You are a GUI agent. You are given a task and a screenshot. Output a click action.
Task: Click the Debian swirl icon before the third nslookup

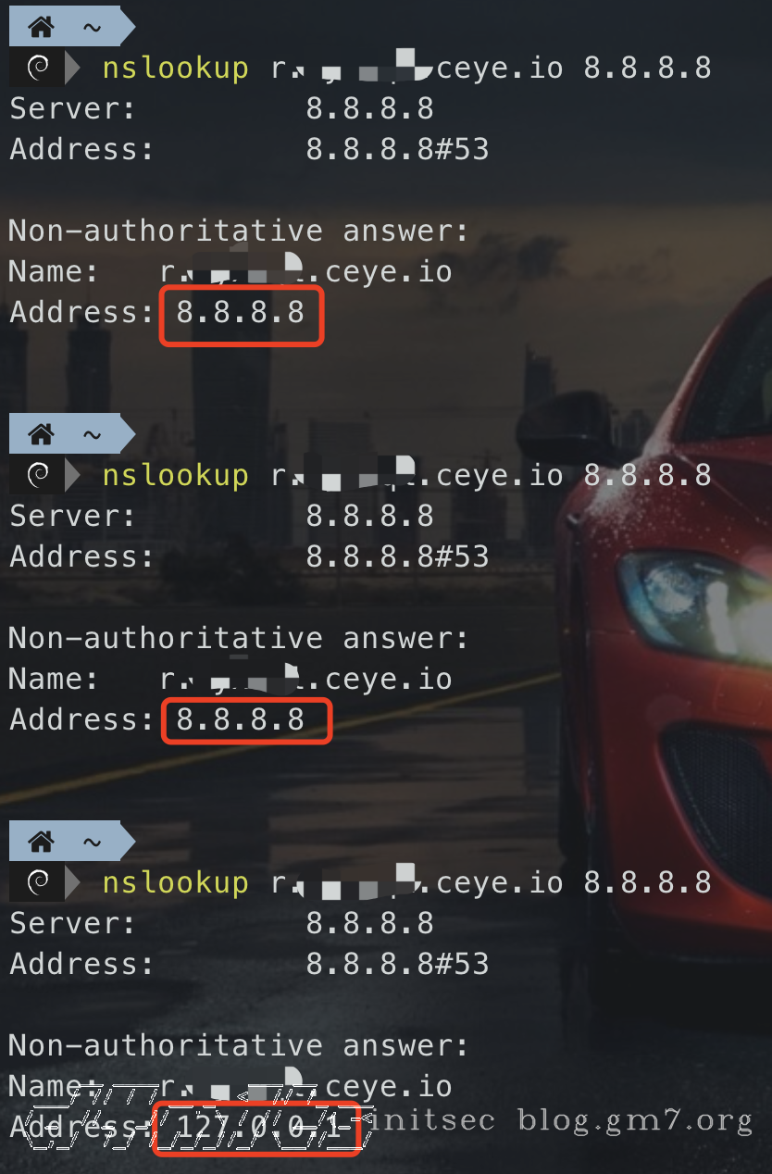pyautogui.click(x=39, y=882)
